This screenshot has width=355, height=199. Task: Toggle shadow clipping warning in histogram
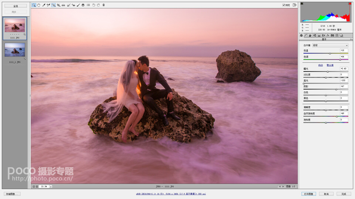pyautogui.click(x=302, y=4)
